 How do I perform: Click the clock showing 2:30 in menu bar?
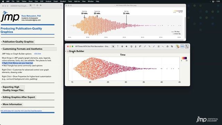(218, 1)
